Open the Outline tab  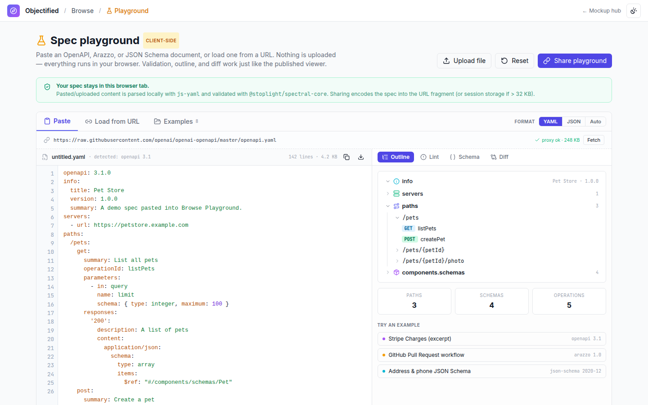396,157
